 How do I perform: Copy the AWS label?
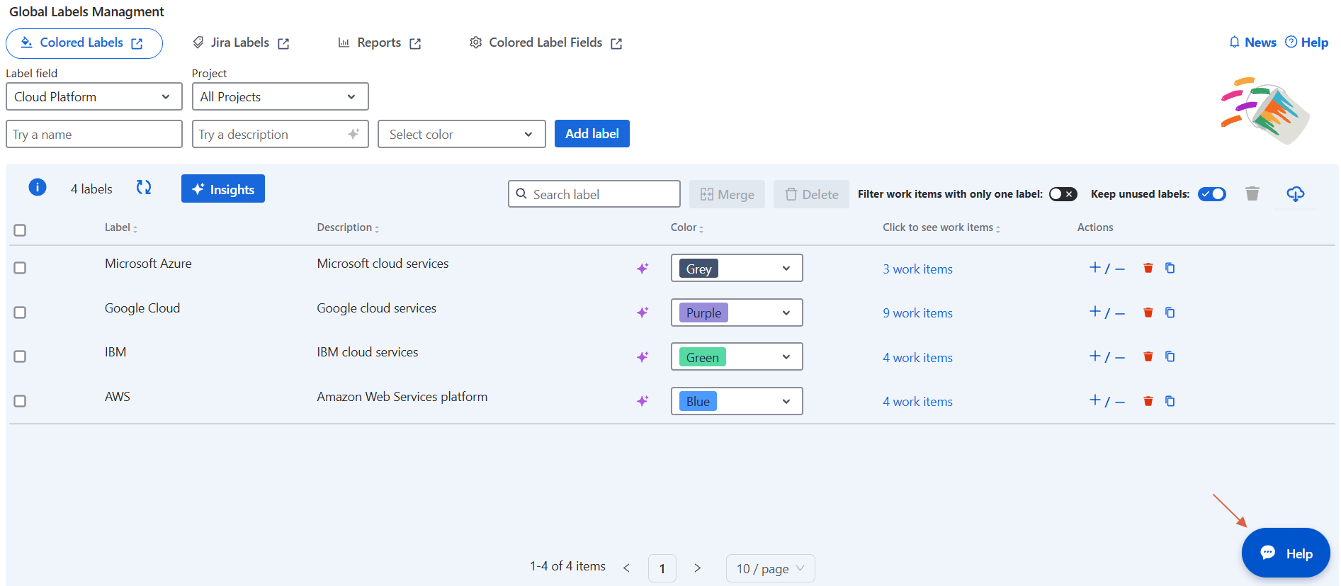pos(1170,401)
